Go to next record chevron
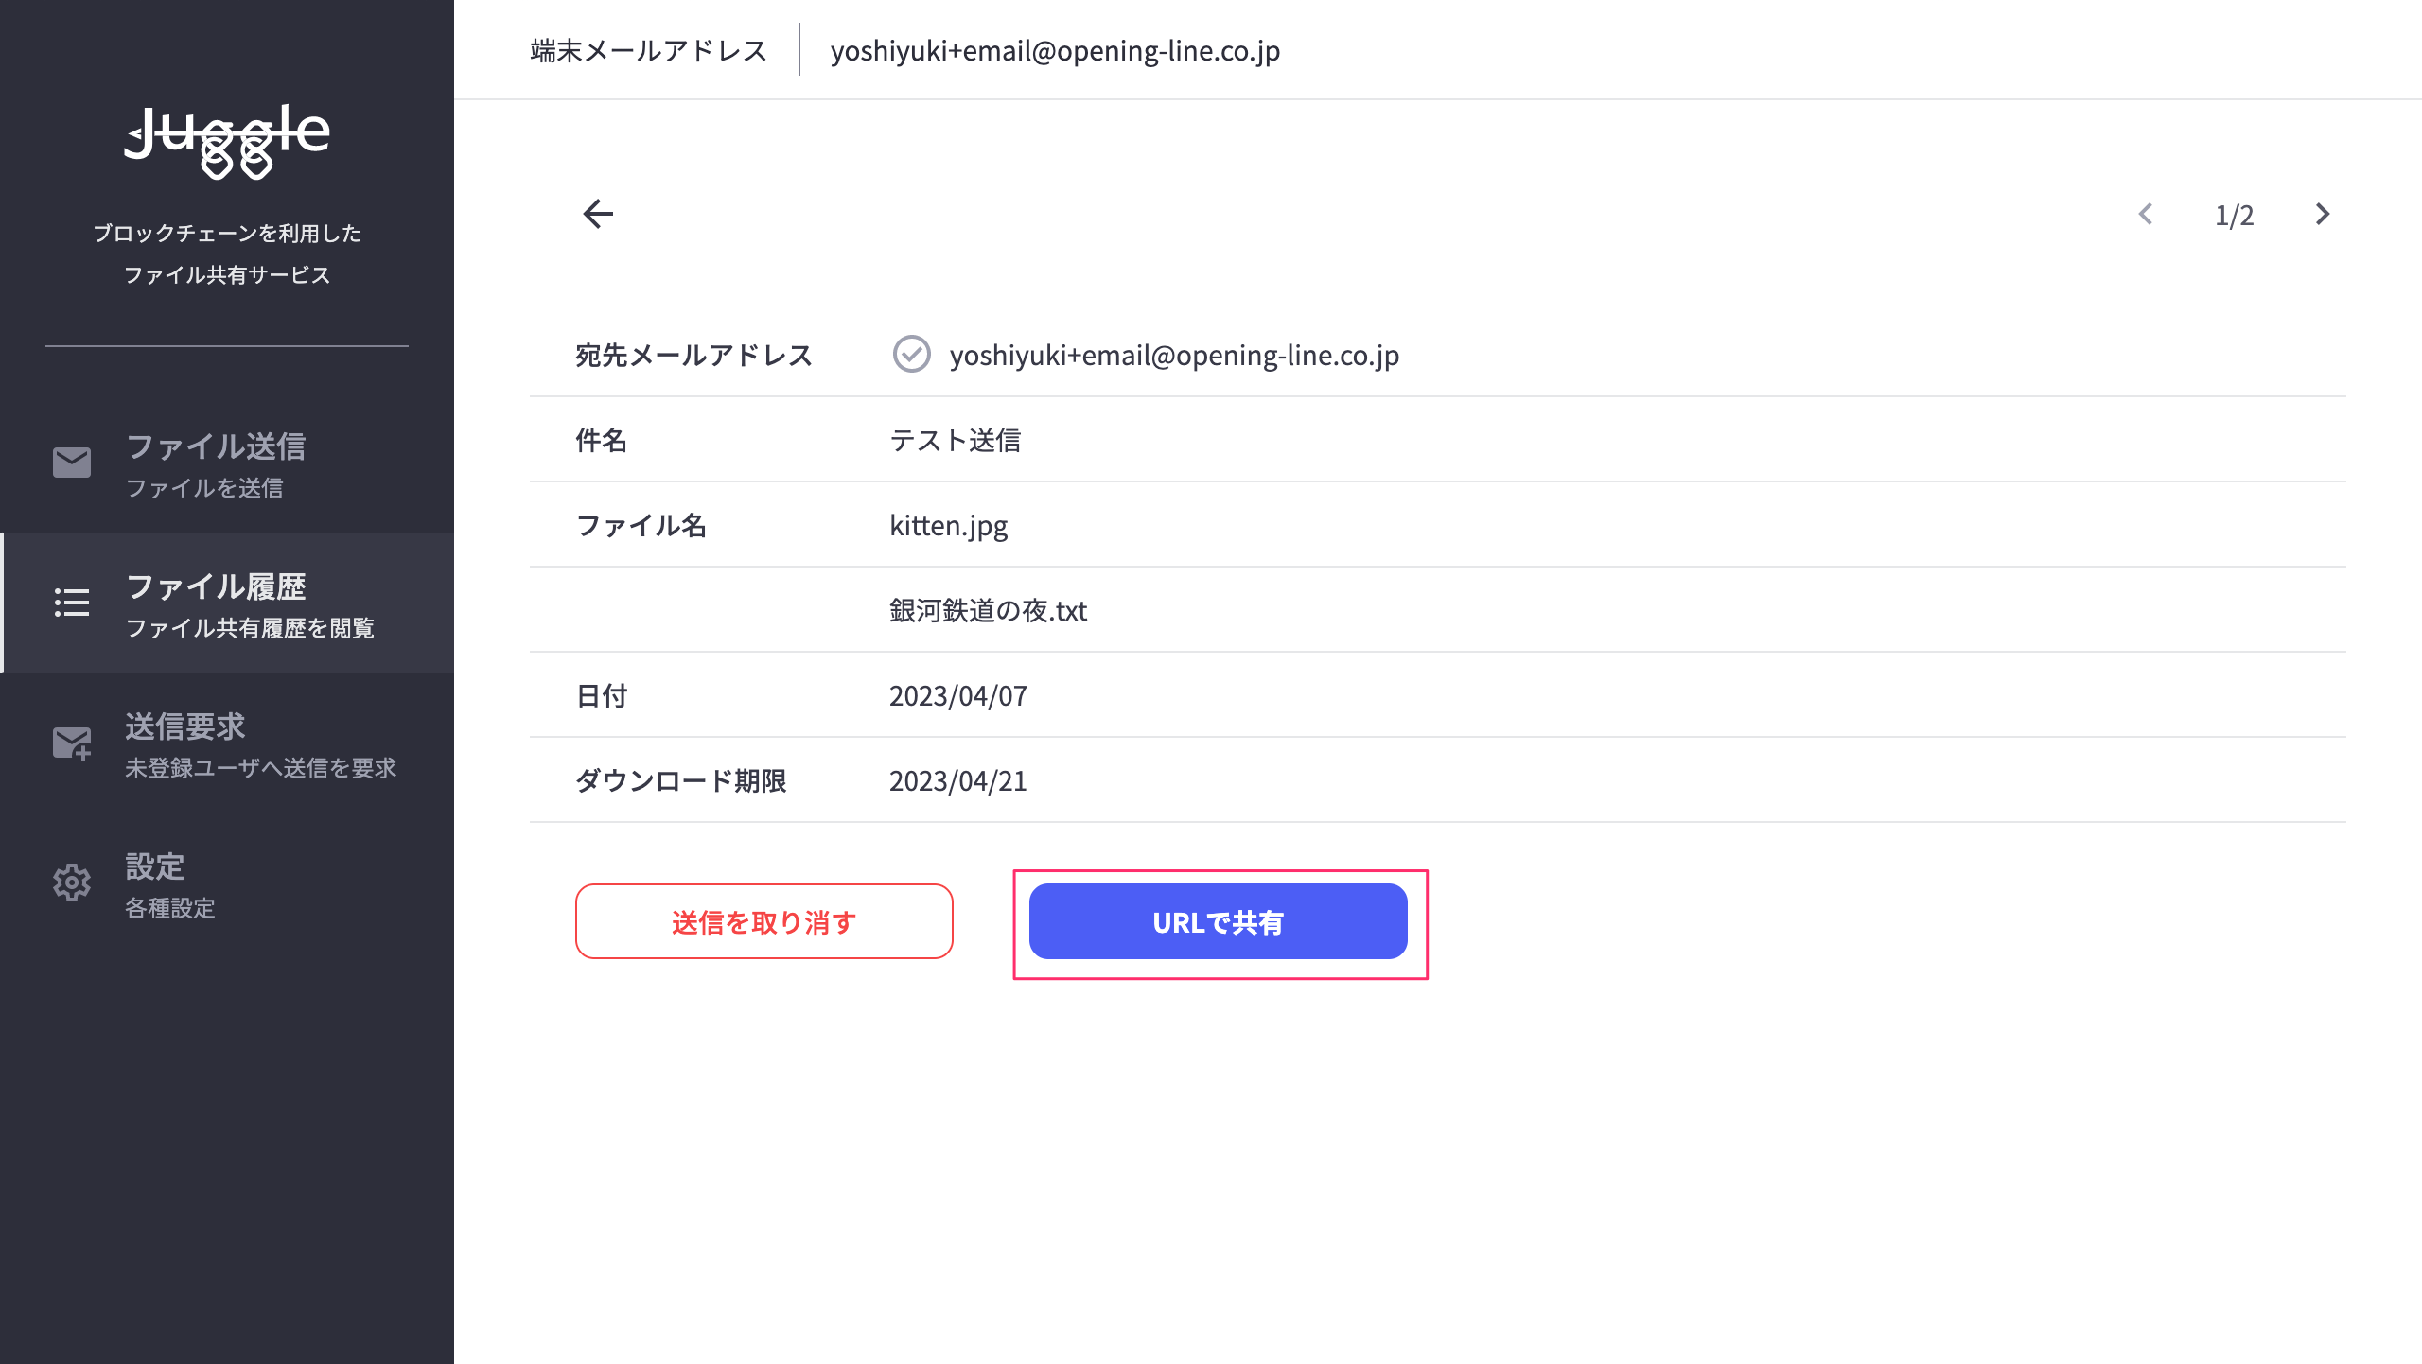The height and width of the screenshot is (1364, 2422). point(2323,215)
